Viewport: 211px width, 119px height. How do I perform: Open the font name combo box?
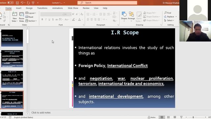52,14
